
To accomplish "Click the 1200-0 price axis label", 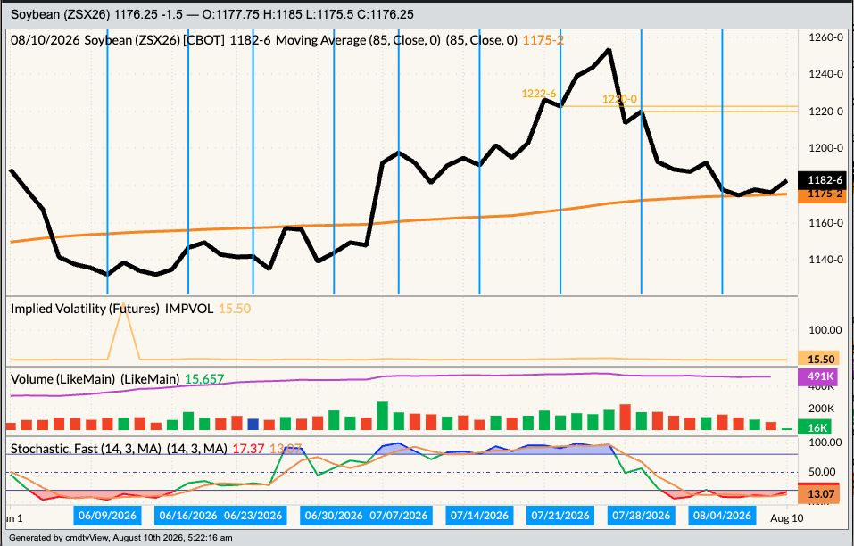I will [825, 149].
